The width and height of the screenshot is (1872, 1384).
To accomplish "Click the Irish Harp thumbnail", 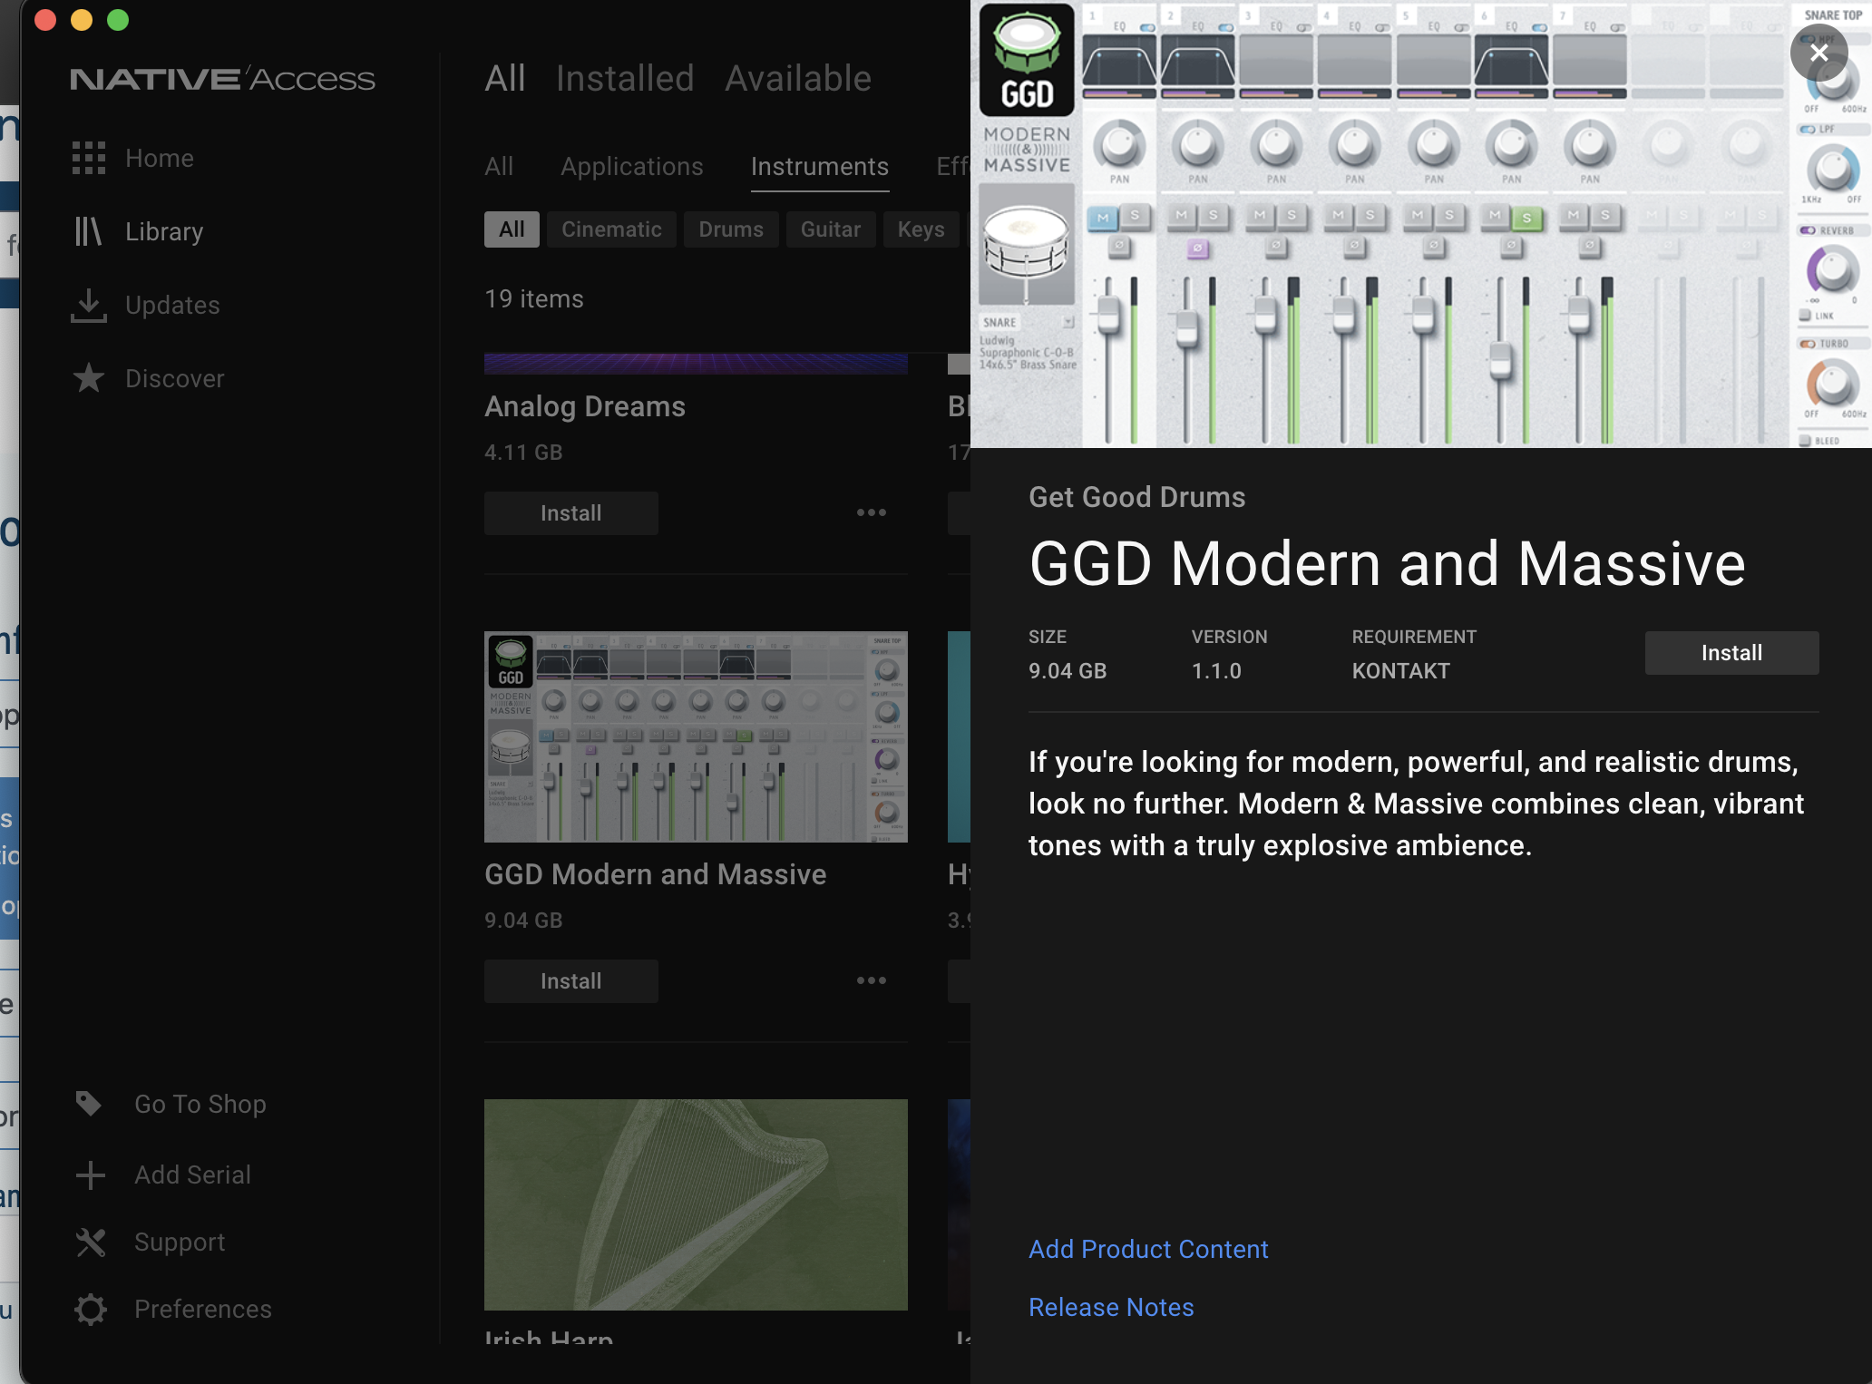I will [x=696, y=1204].
